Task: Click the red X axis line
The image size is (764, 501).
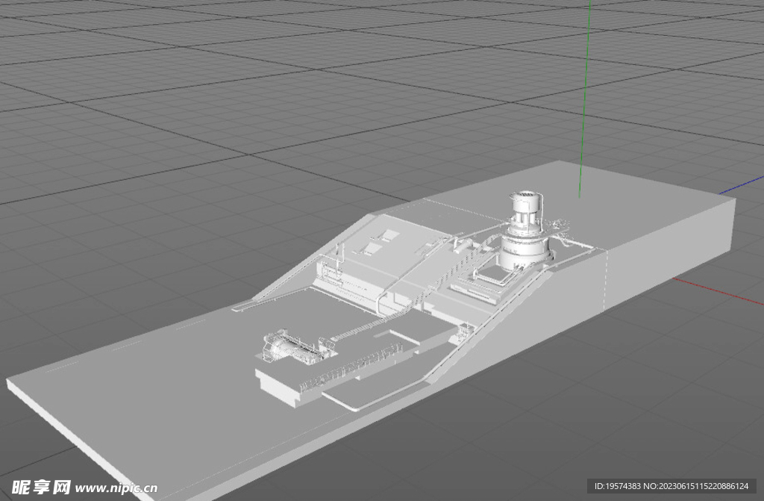Action: point(718,291)
